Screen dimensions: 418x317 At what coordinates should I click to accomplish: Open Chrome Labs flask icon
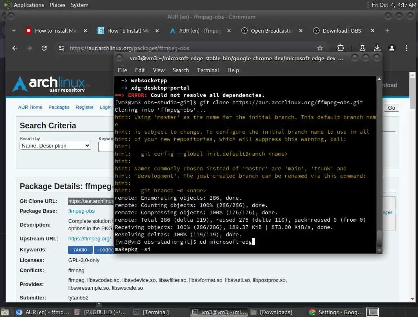click(x=362, y=48)
